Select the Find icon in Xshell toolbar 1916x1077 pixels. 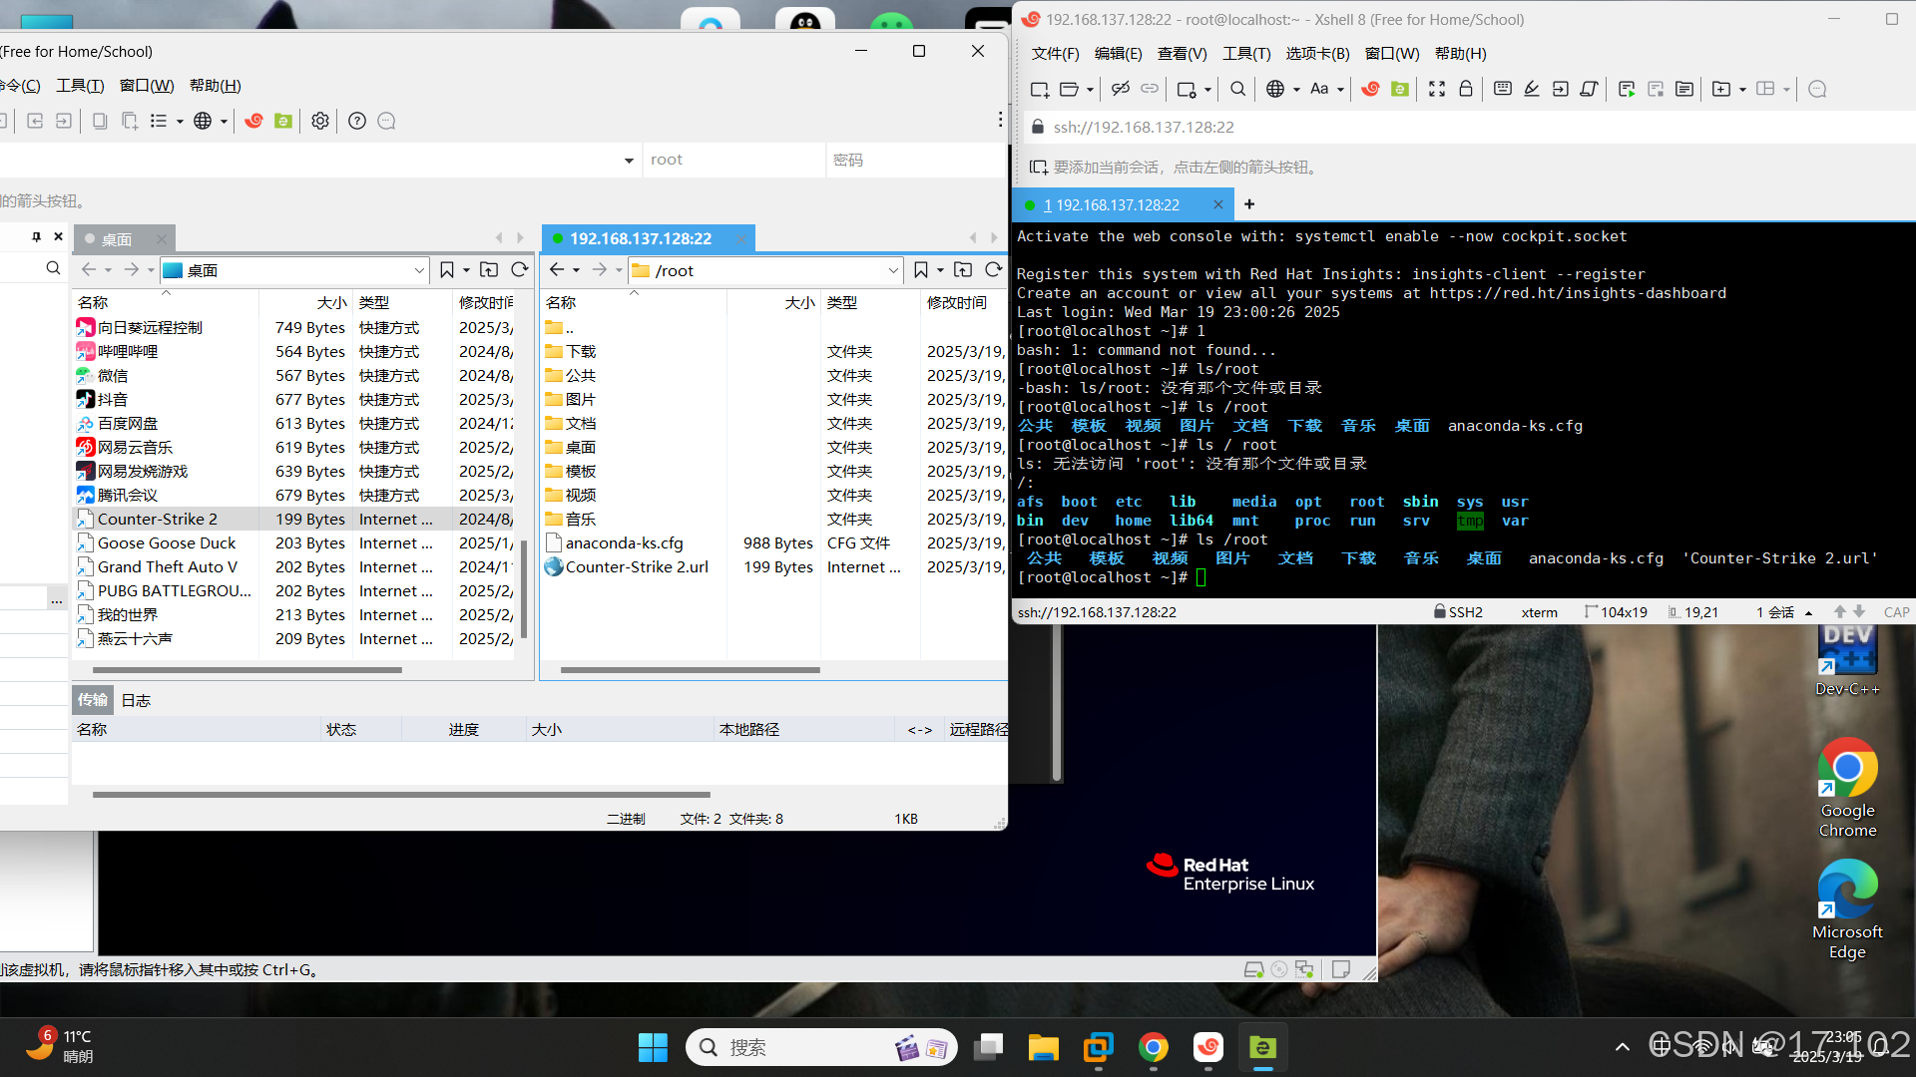1237,89
